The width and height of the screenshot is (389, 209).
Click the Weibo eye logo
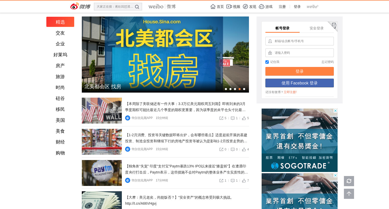pos(74,6)
